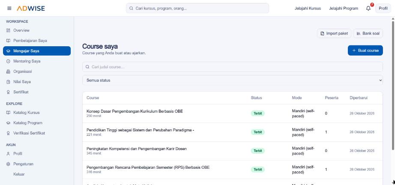The image size is (395, 185).
Task: Open Pengembangan Rencana Pembelajaran Semester (RPS) course
Action: [x=148, y=167]
